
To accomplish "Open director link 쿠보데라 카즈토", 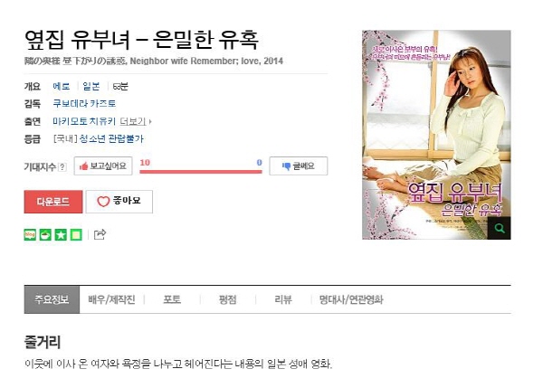I will [x=84, y=103].
